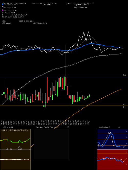Click the white 50 Day legend swatch

click(3, 7)
